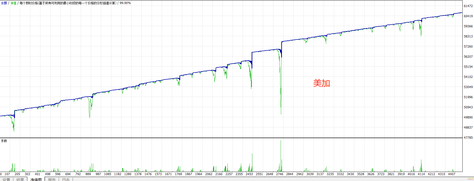The image size is (474, 181).
Task: Click the 4114 trade number on the axis
Action: 421,174
